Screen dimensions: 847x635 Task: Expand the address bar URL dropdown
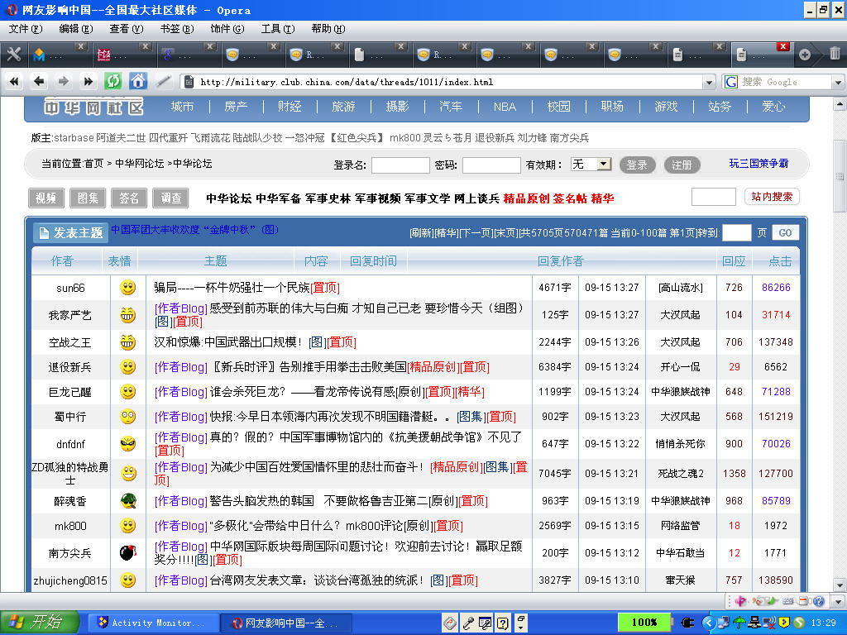click(x=709, y=82)
